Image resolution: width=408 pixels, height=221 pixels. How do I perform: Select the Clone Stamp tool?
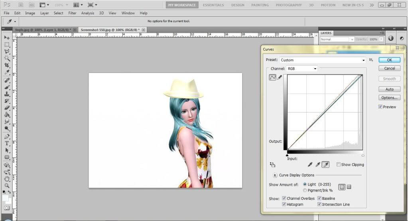(x=7, y=94)
